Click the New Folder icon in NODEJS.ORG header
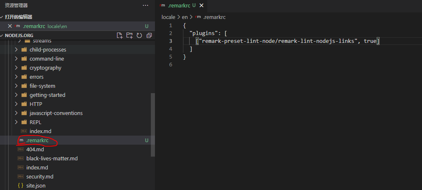The height and width of the screenshot is (190, 422). [x=129, y=35]
